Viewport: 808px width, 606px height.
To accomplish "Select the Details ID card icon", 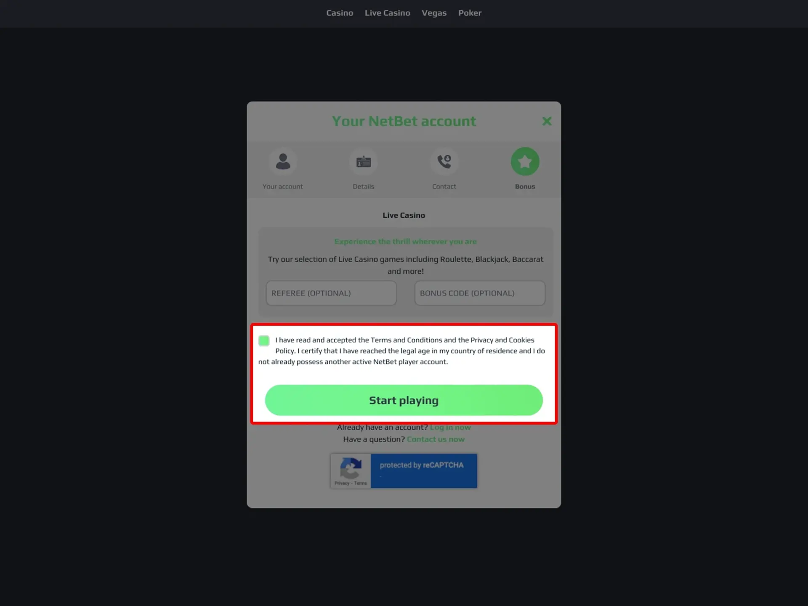I will (363, 161).
